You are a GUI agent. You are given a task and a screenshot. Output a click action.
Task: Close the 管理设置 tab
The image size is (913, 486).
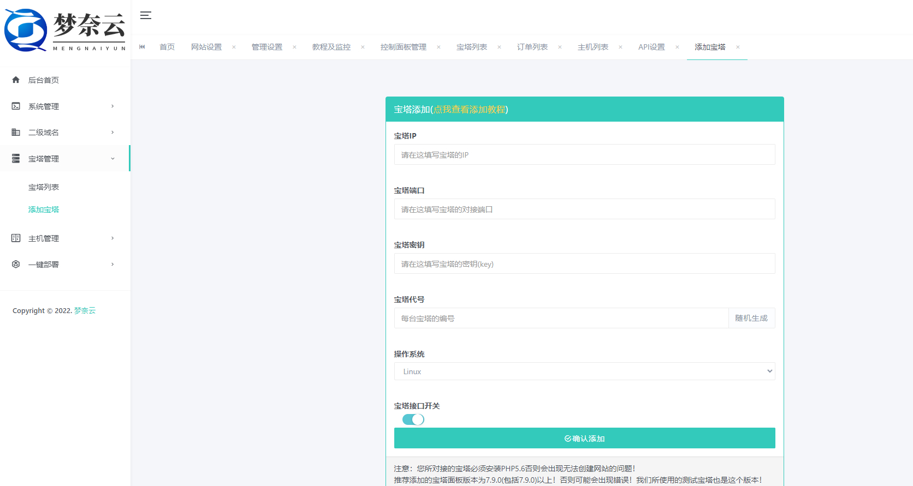click(294, 47)
